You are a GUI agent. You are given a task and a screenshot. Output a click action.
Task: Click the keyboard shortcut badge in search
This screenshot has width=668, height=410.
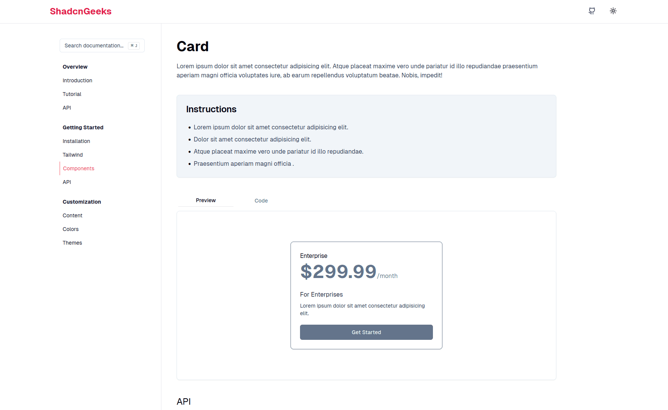pos(134,46)
